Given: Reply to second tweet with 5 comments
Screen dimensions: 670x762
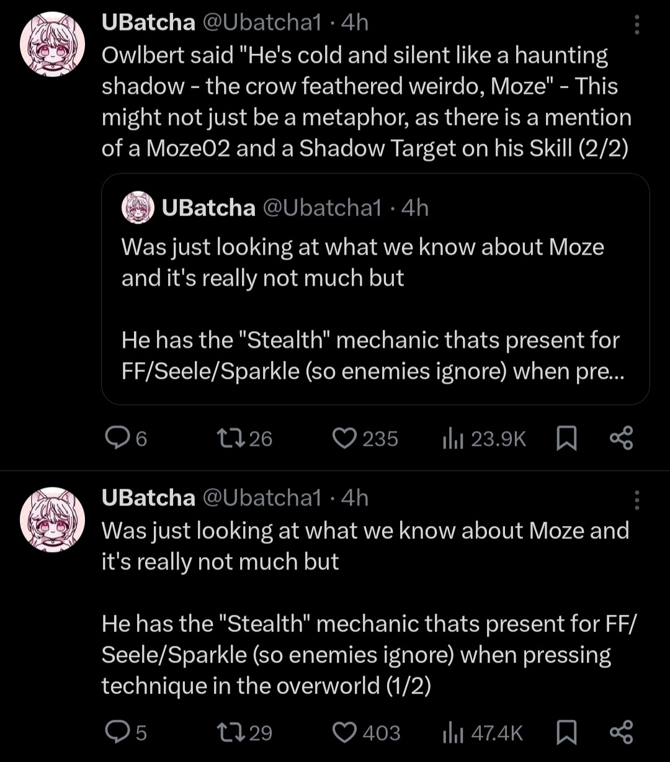Looking at the screenshot, I should (x=115, y=733).
